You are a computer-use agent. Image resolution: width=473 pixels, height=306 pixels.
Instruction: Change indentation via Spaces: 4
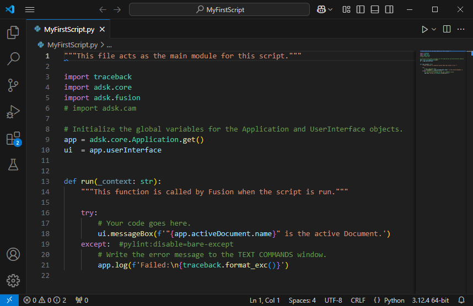[302, 300]
